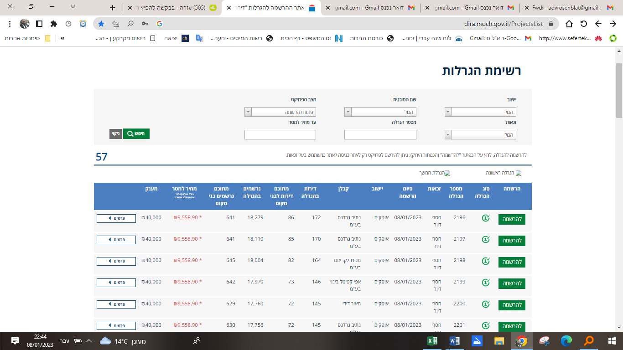The image size is (623, 350).
Task: Open the Snipping Tool from the taskbar
Action: pos(544,341)
